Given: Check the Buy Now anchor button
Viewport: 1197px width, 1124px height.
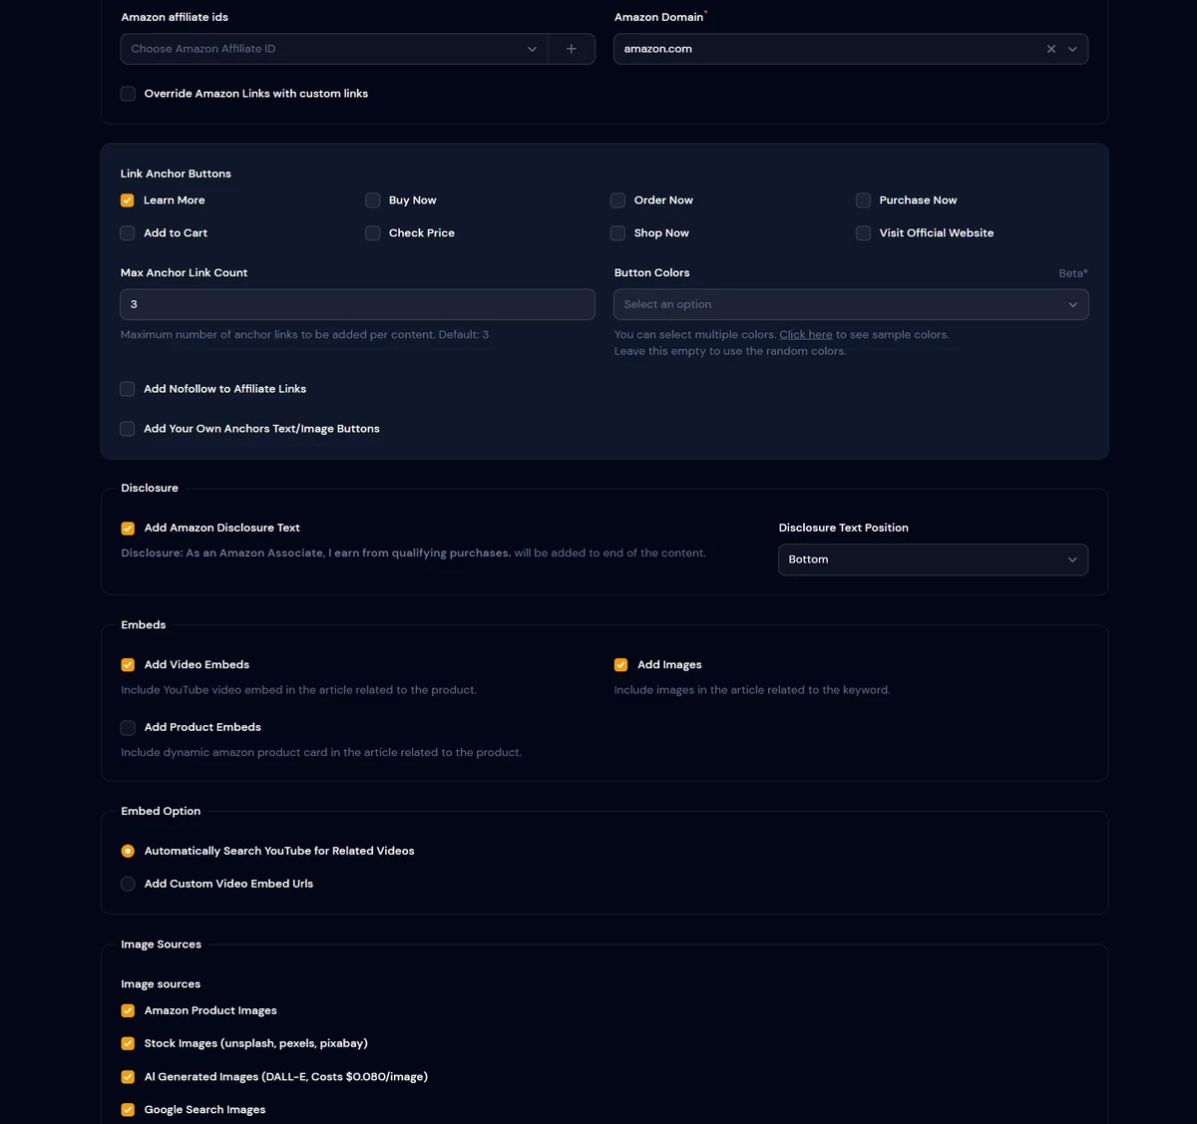Looking at the screenshot, I should [373, 200].
